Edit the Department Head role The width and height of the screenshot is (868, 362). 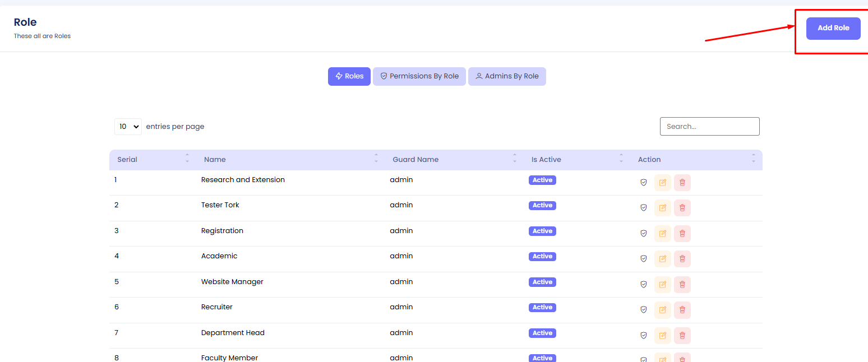(663, 336)
